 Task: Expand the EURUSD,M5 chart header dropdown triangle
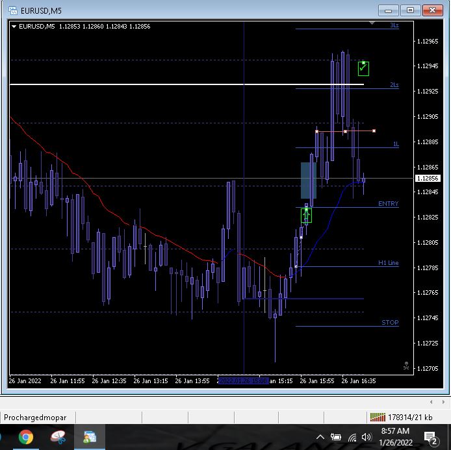pos(14,27)
